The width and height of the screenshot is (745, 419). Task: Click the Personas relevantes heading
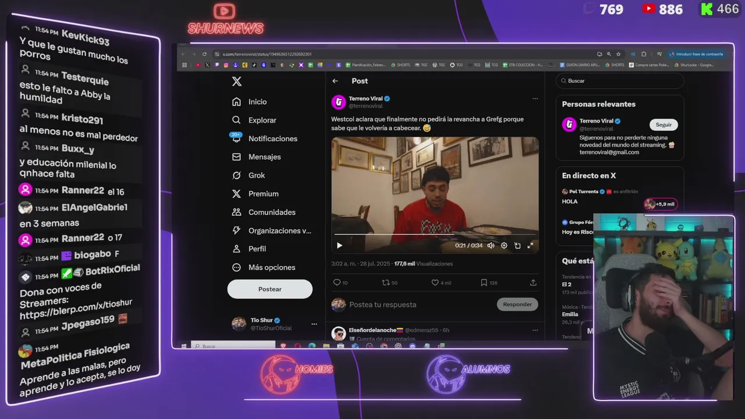(x=598, y=104)
